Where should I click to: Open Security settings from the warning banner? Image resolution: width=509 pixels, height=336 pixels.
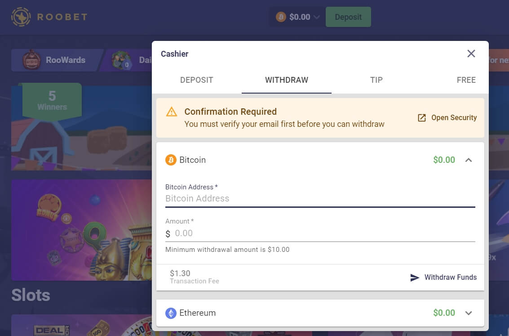tap(452, 117)
